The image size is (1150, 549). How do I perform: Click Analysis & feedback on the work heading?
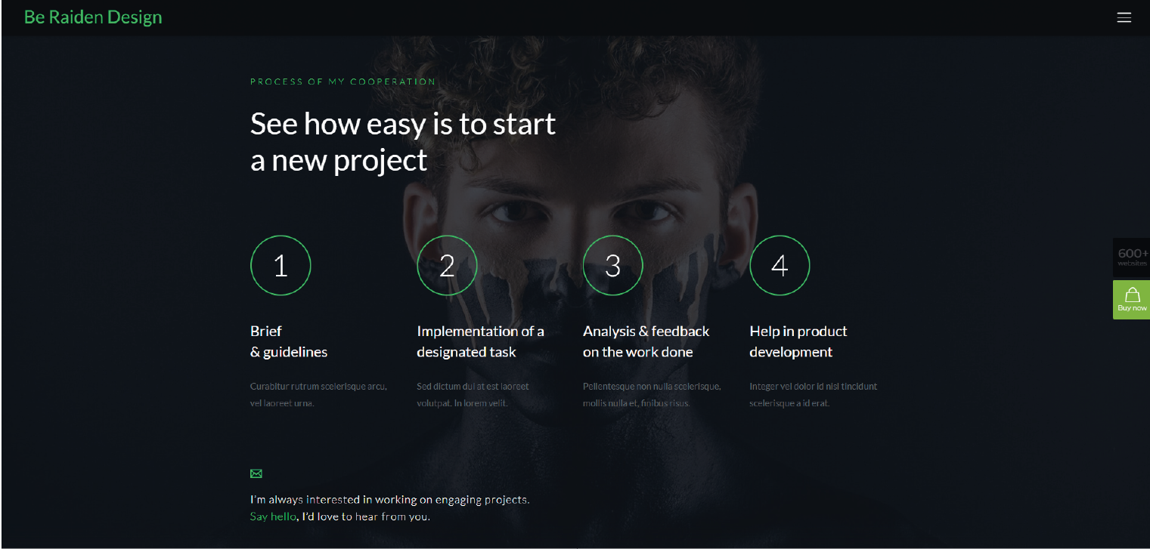point(646,341)
